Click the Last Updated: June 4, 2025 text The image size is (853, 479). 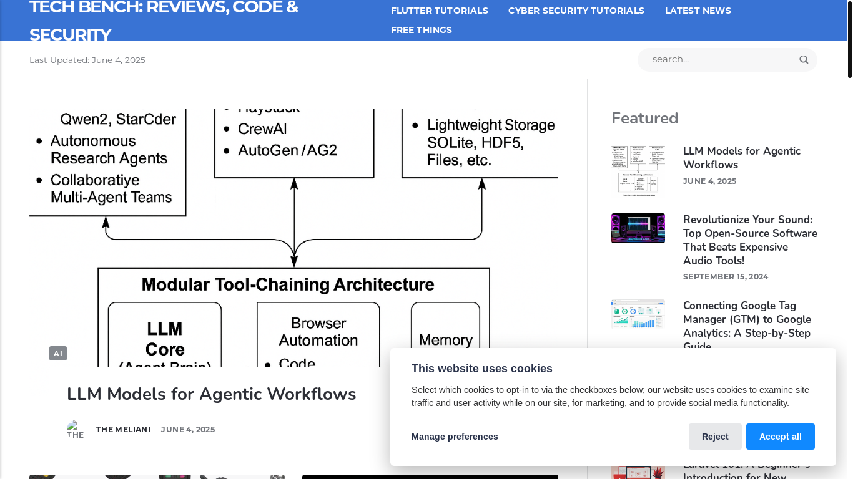pyautogui.click(x=87, y=60)
